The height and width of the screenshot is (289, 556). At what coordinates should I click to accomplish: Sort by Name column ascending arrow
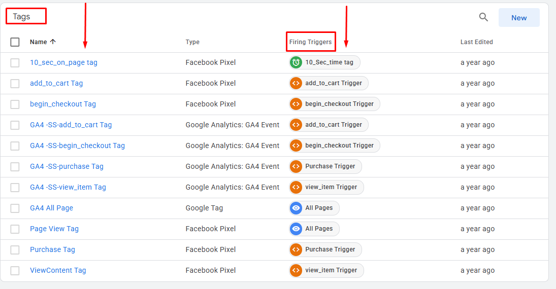click(x=53, y=42)
